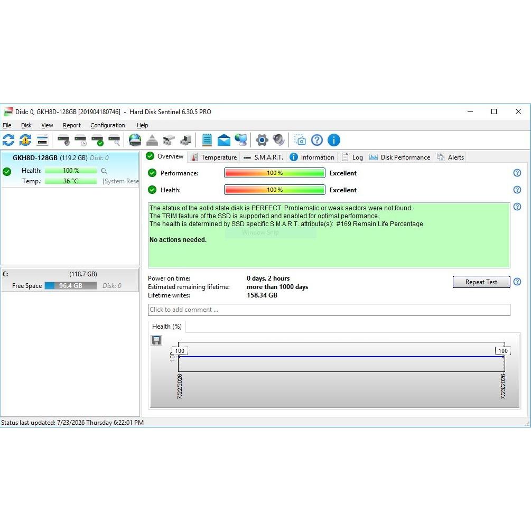Screen dimensions: 531x531
Task: Click the gray eject triangle toolbar icon
Action: point(152,140)
